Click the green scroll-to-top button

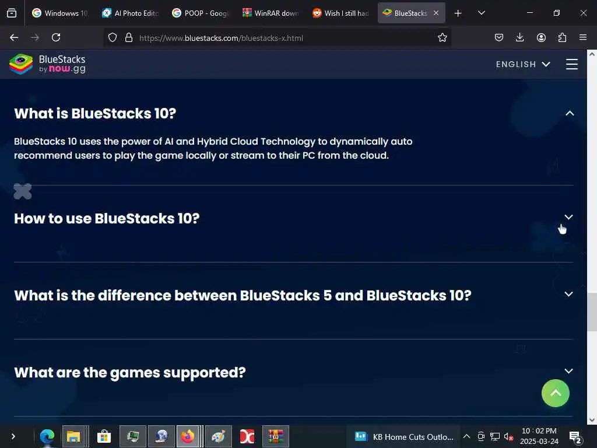point(556,393)
